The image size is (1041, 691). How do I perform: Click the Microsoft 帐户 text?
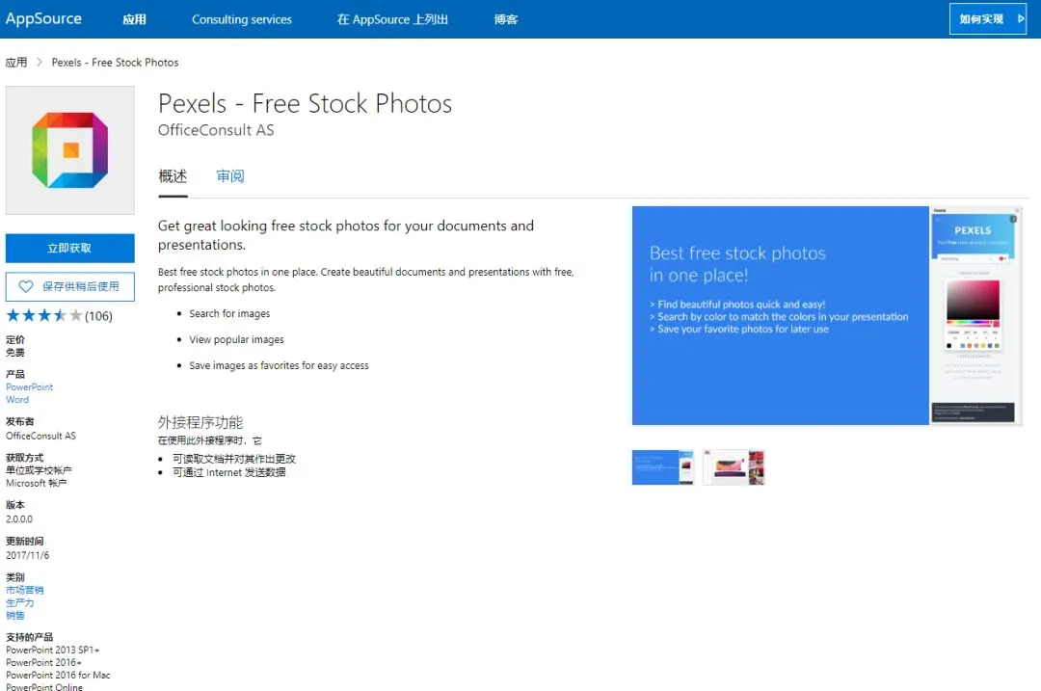point(37,483)
